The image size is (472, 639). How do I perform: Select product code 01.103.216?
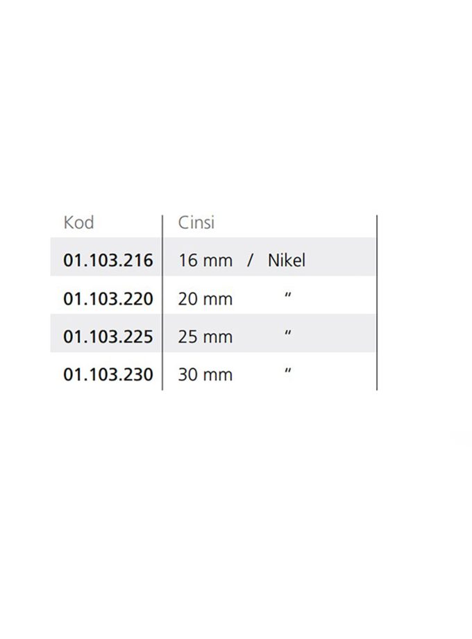(108, 260)
